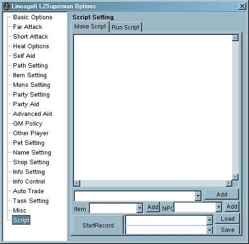This screenshot has width=249, height=244.
Task: Select Name Setting entry
Action: (x=32, y=153)
